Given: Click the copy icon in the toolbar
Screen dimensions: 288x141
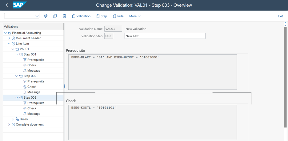Looking at the screenshot, I should tap(55, 16).
